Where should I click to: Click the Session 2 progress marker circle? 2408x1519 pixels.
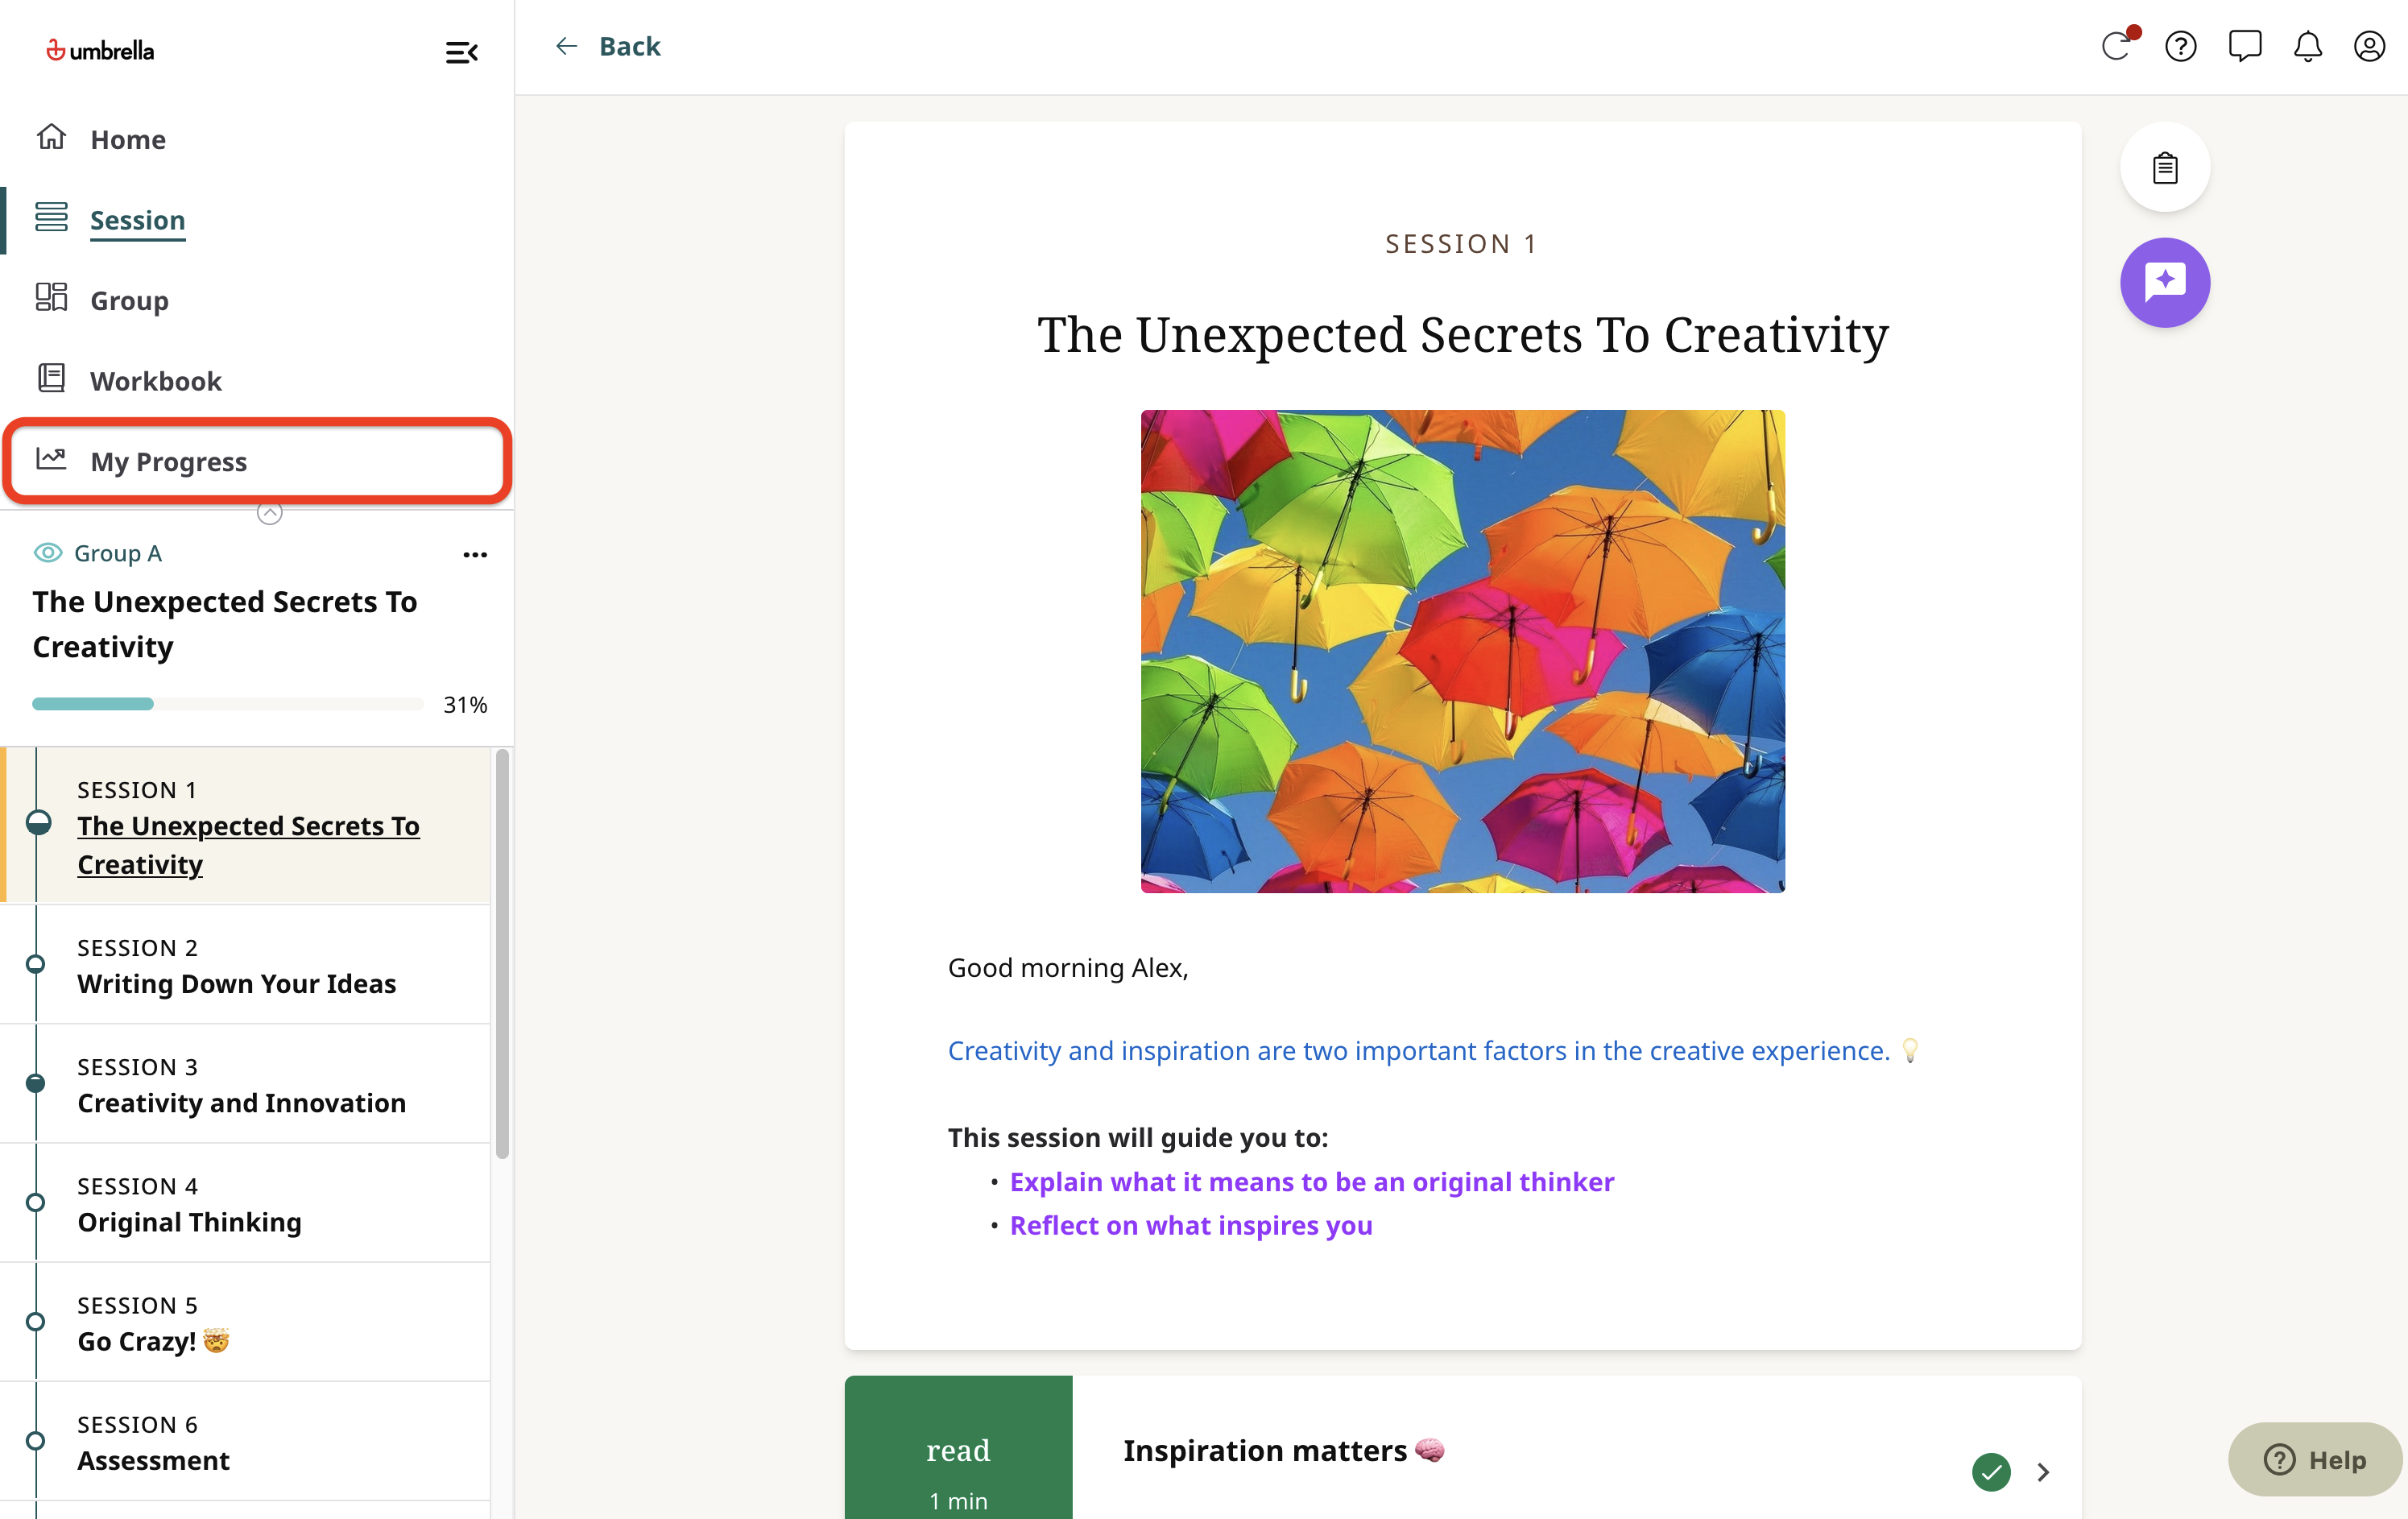(x=35, y=964)
